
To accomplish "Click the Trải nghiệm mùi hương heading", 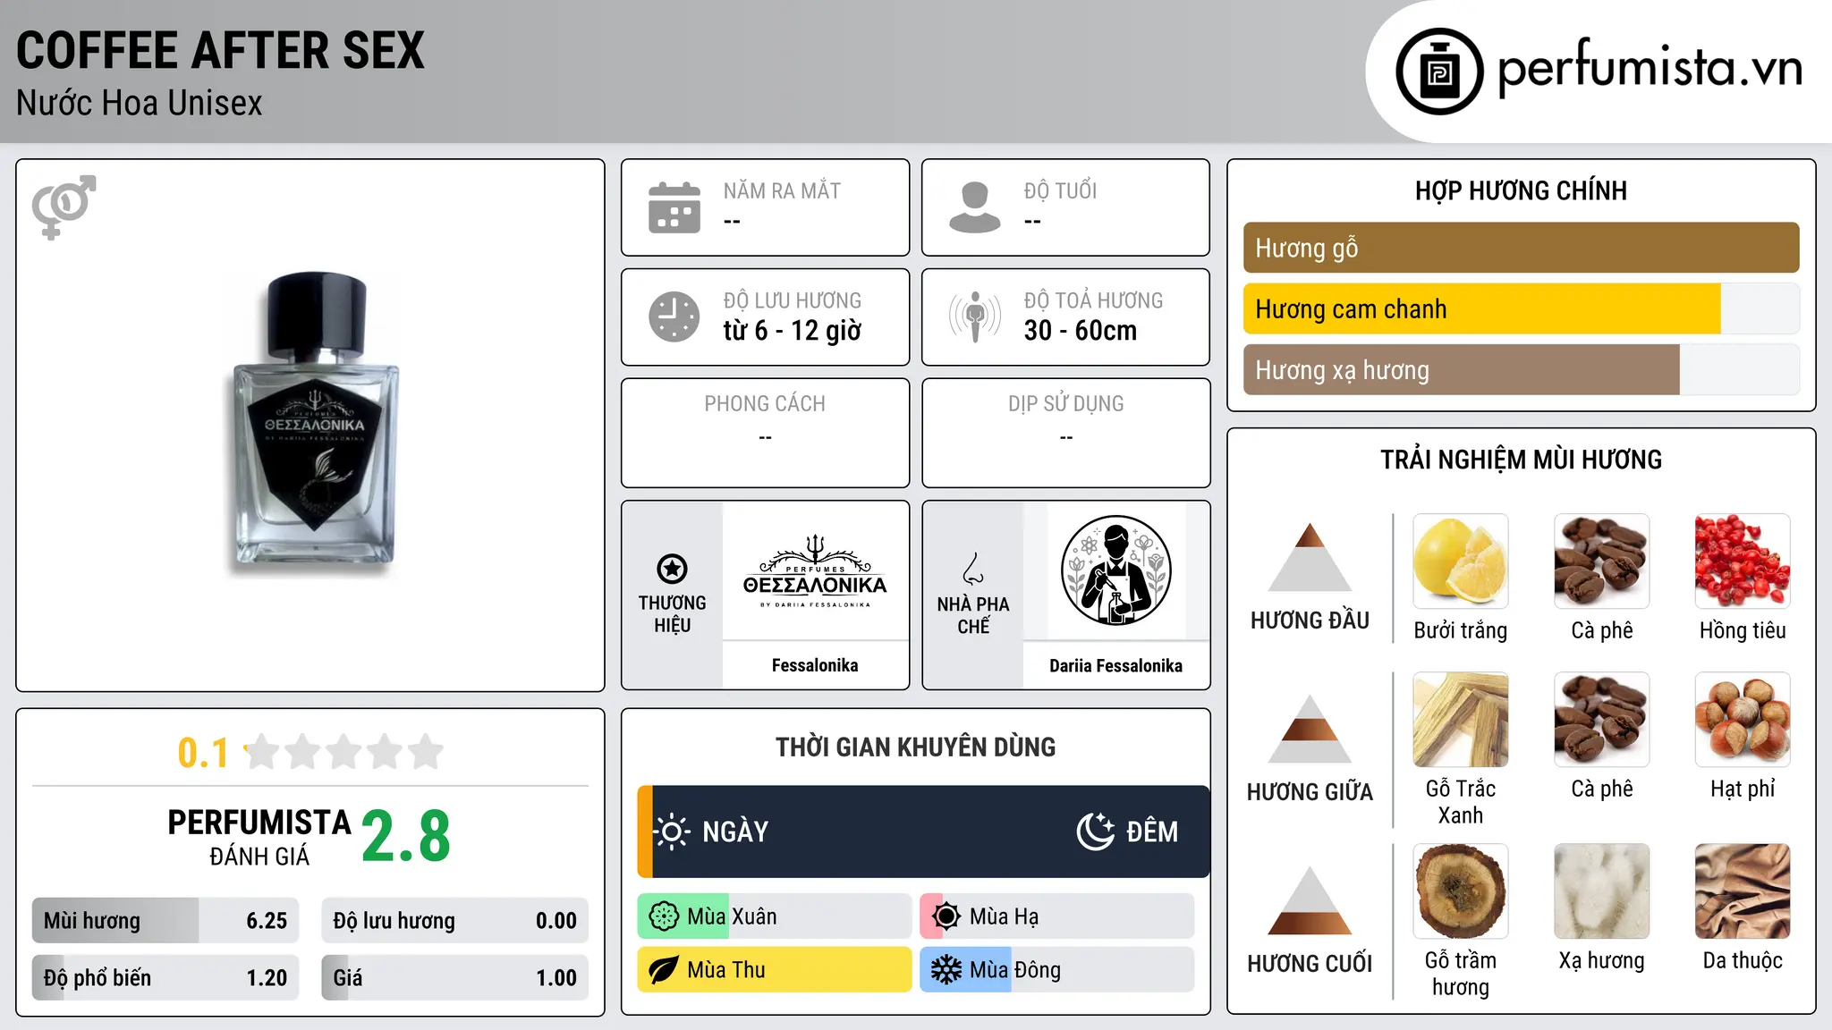I will (x=1522, y=460).
